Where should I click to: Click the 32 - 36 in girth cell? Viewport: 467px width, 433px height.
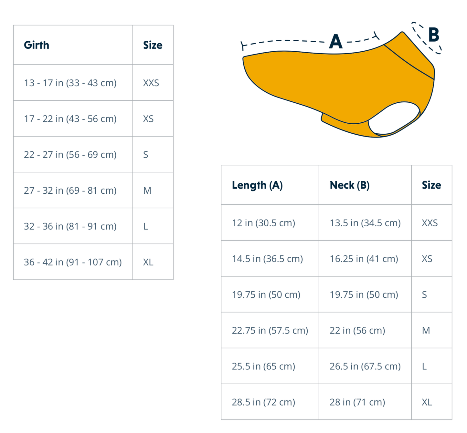[x=70, y=226]
